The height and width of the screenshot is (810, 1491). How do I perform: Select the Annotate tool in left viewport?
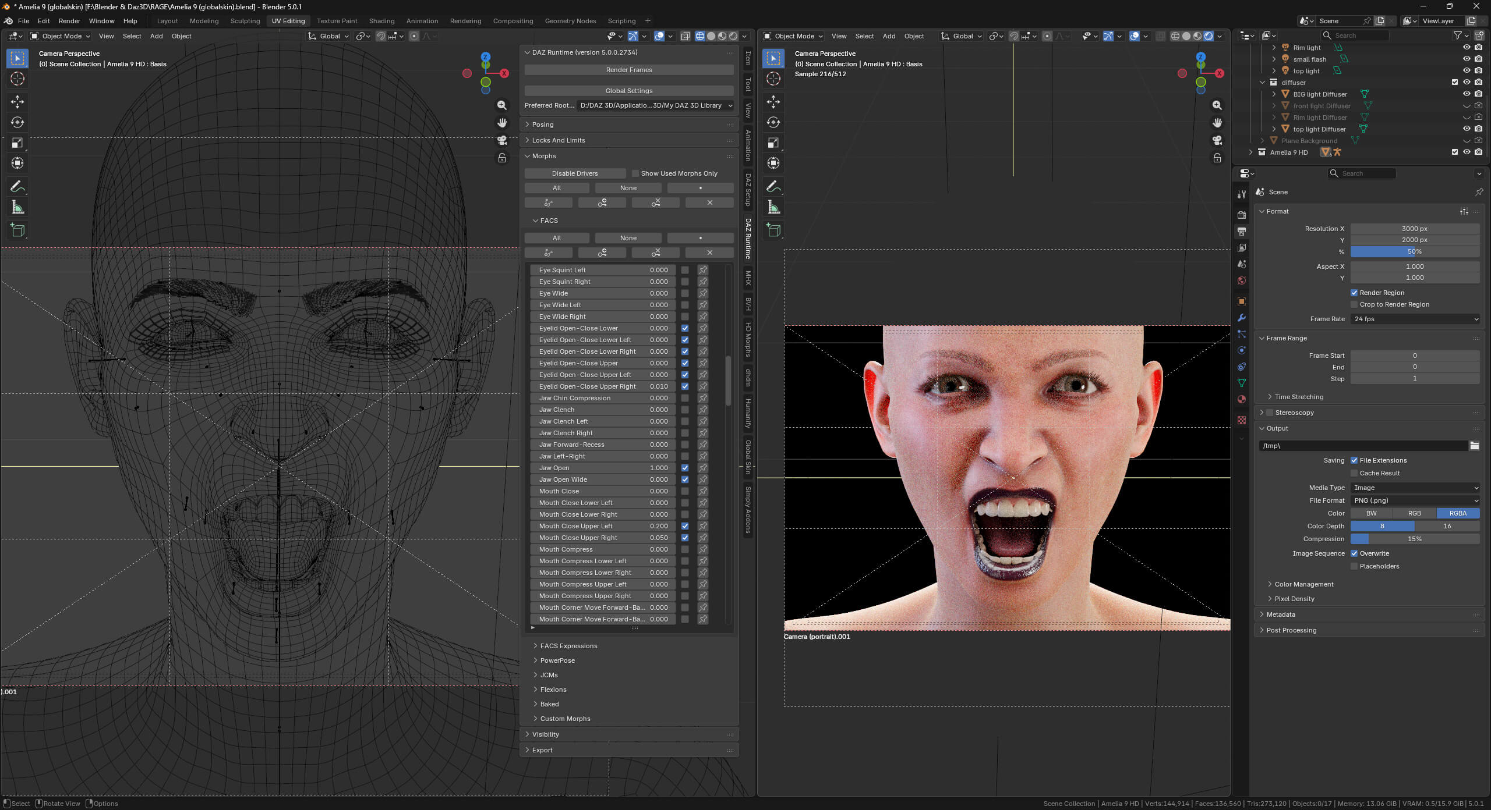17,186
